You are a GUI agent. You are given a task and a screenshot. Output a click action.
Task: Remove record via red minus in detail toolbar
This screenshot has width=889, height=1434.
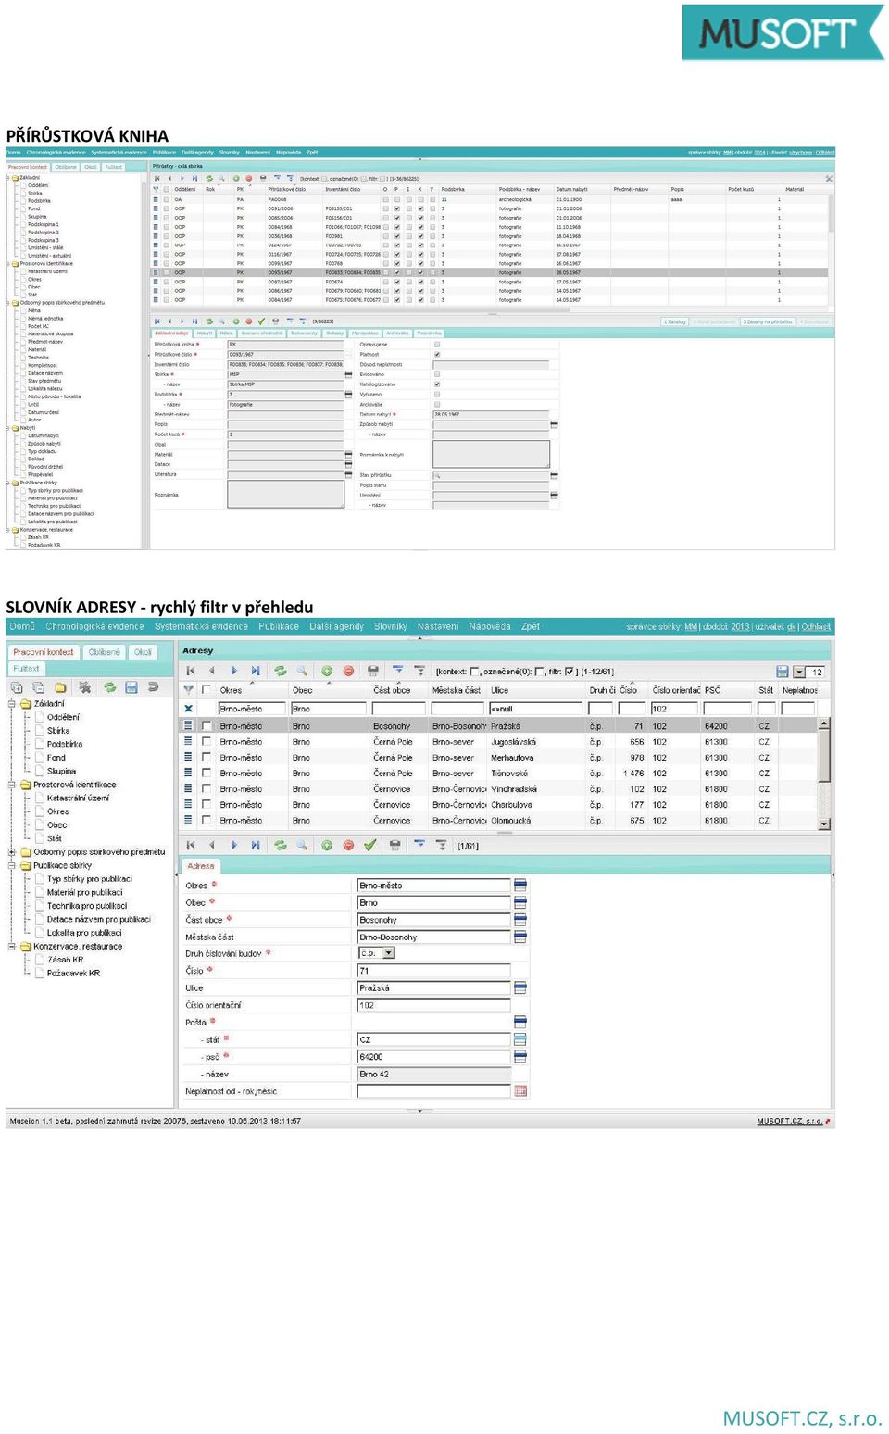[348, 845]
